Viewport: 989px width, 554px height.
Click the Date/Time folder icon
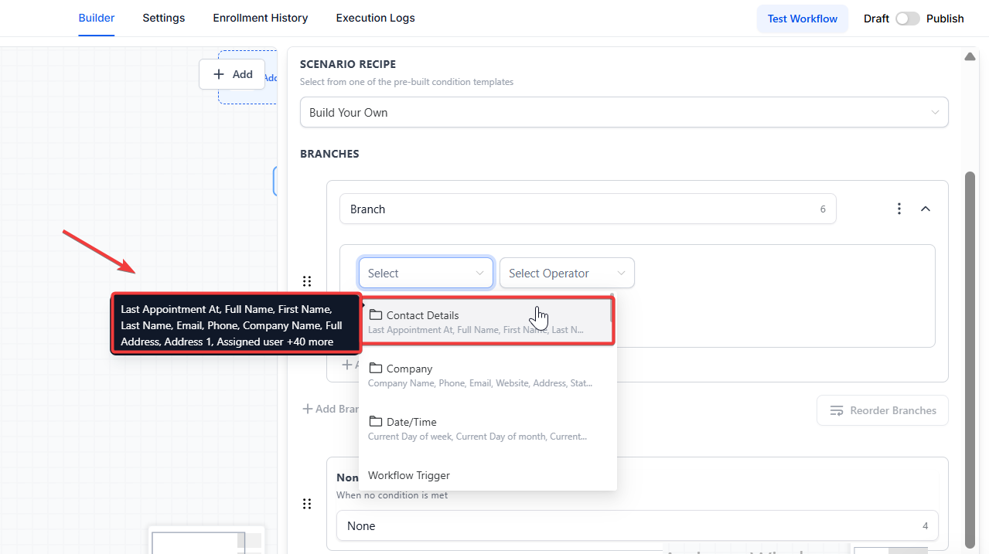coord(376,422)
